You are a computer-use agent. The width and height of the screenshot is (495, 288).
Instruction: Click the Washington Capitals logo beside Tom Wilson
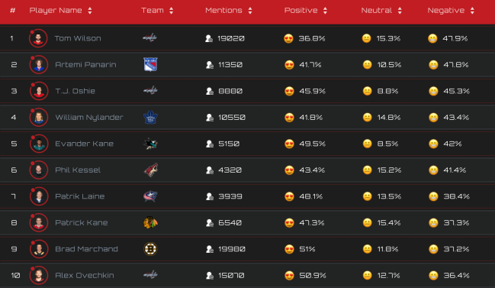[149, 38]
